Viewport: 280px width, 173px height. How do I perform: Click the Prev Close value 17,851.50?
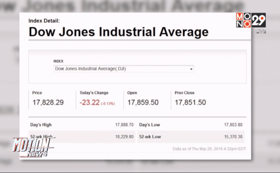[x=190, y=103]
